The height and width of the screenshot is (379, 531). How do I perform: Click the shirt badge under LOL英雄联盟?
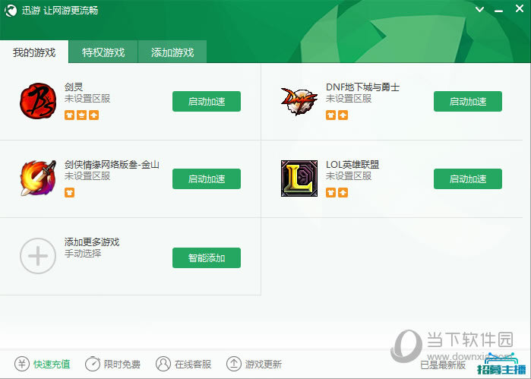tap(331, 193)
